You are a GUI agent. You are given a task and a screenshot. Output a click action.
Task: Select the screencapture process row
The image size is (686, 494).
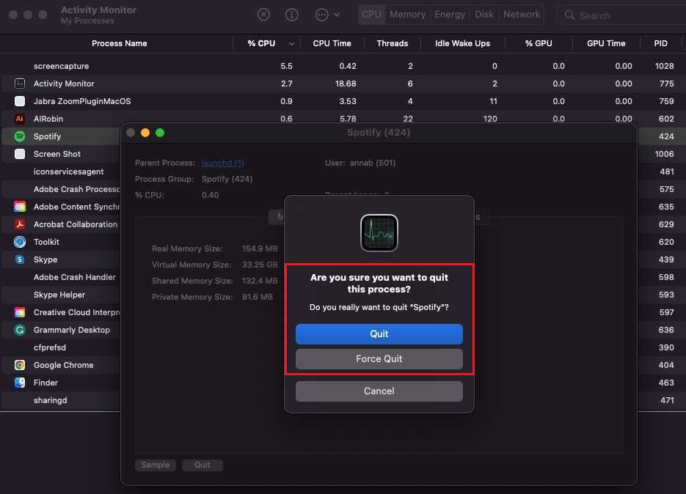pyautogui.click(x=343, y=66)
